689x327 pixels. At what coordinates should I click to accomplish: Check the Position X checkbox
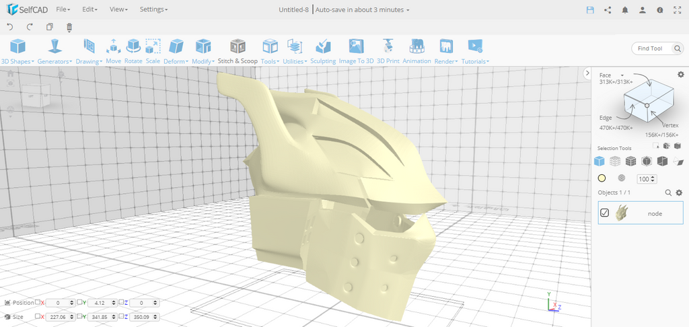pyautogui.click(x=38, y=303)
